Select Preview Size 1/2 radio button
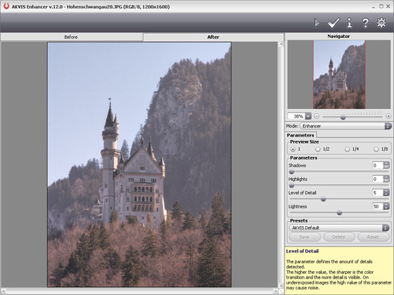Image resolution: width=394 pixels, height=295 pixels. tap(318, 149)
